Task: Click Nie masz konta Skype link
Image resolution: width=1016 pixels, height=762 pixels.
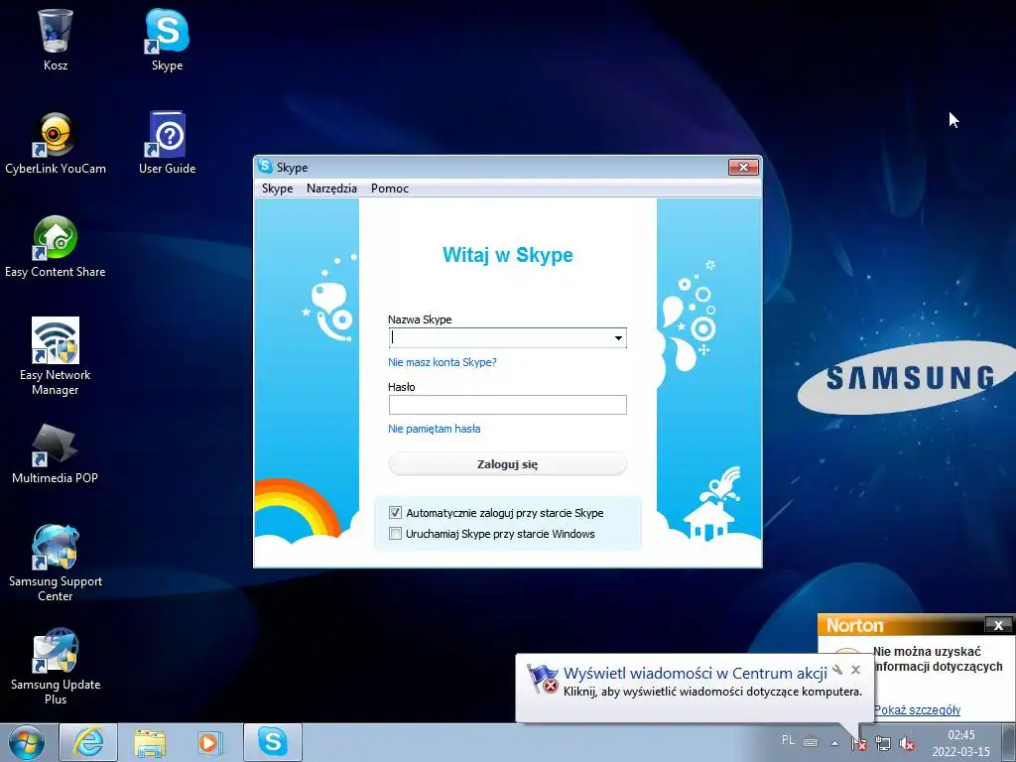Action: point(442,362)
